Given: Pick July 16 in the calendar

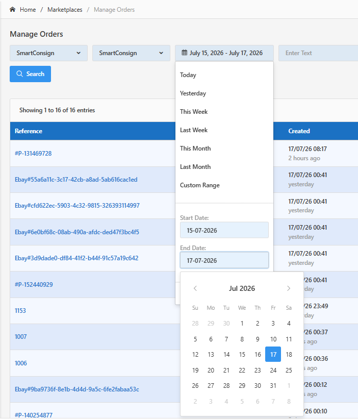Looking at the screenshot, I should click(258, 354).
